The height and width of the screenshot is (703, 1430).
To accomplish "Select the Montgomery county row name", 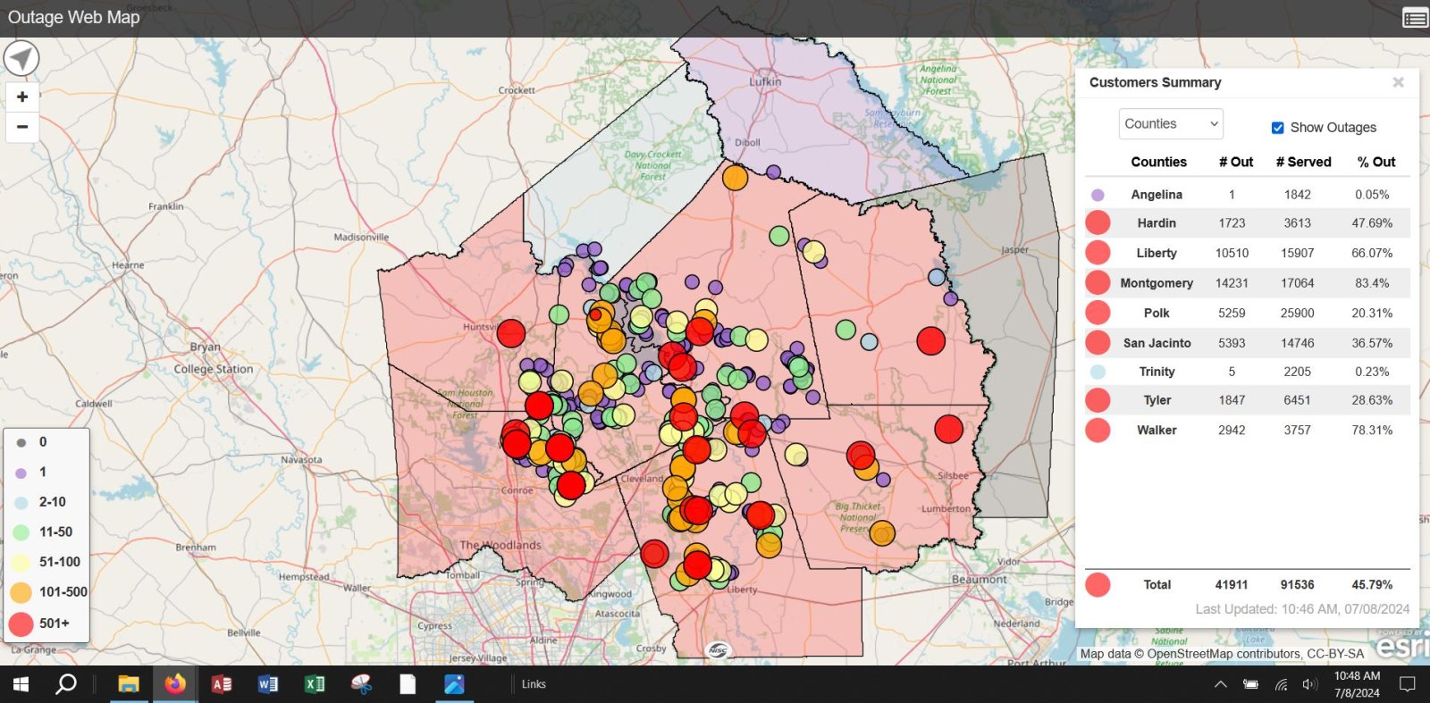I will click(x=1157, y=283).
